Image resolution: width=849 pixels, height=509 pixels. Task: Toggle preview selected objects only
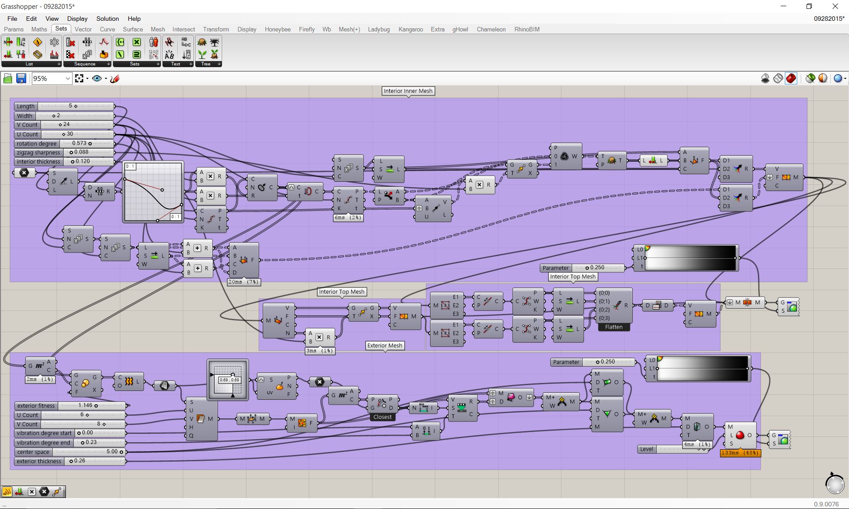click(810, 79)
